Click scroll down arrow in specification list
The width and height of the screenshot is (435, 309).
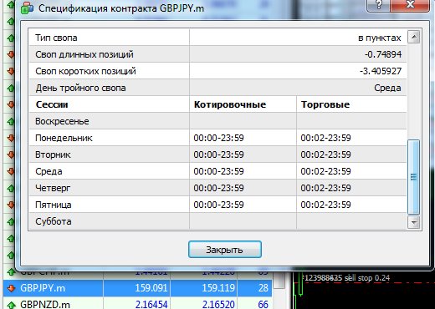pyautogui.click(x=413, y=222)
